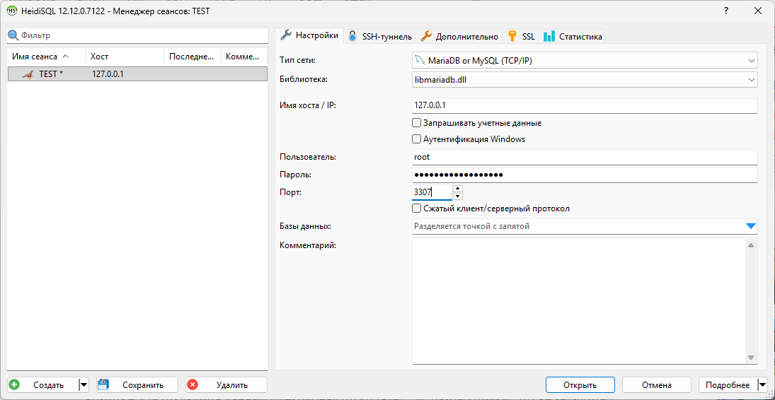Select the Настройки tab
Viewport: 775px width, 400px height.
pos(309,35)
